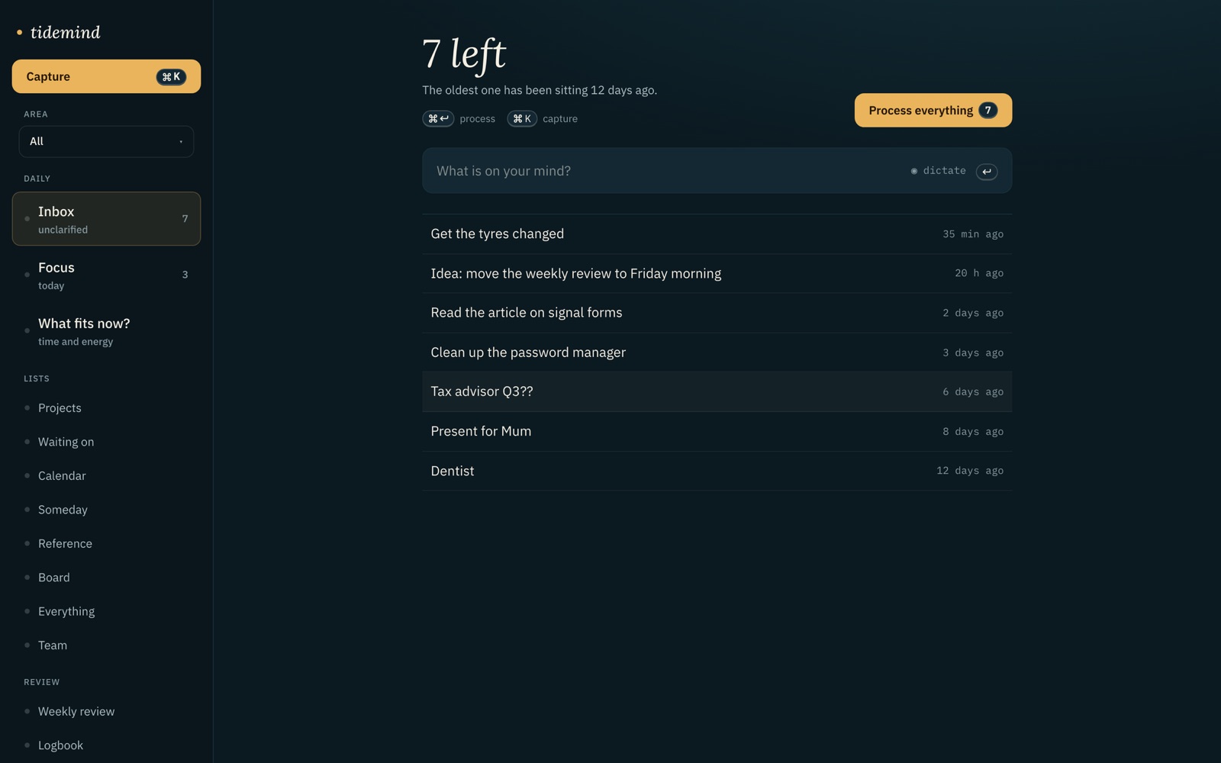Select the Present for Mum item

pos(717,431)
